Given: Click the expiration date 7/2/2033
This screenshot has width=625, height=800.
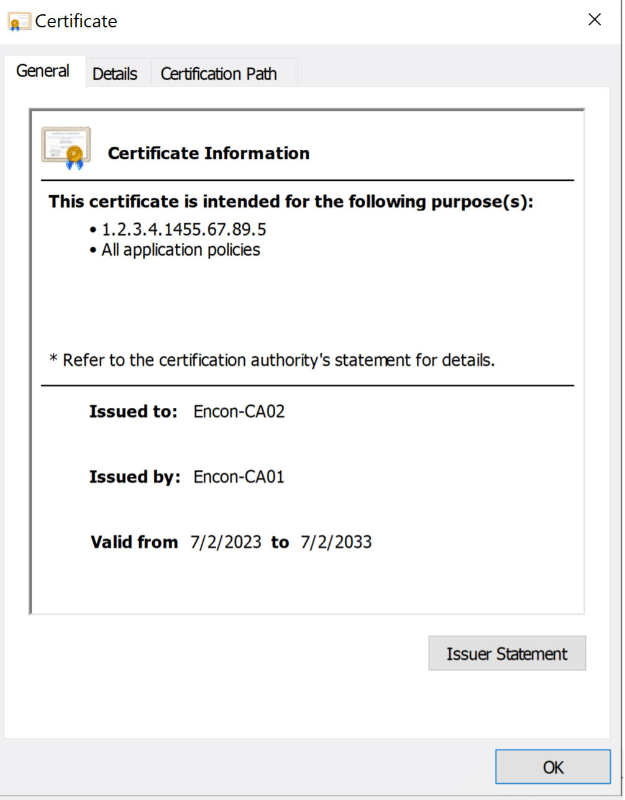Looking at the screenshot, I should (x=336, y=542).
